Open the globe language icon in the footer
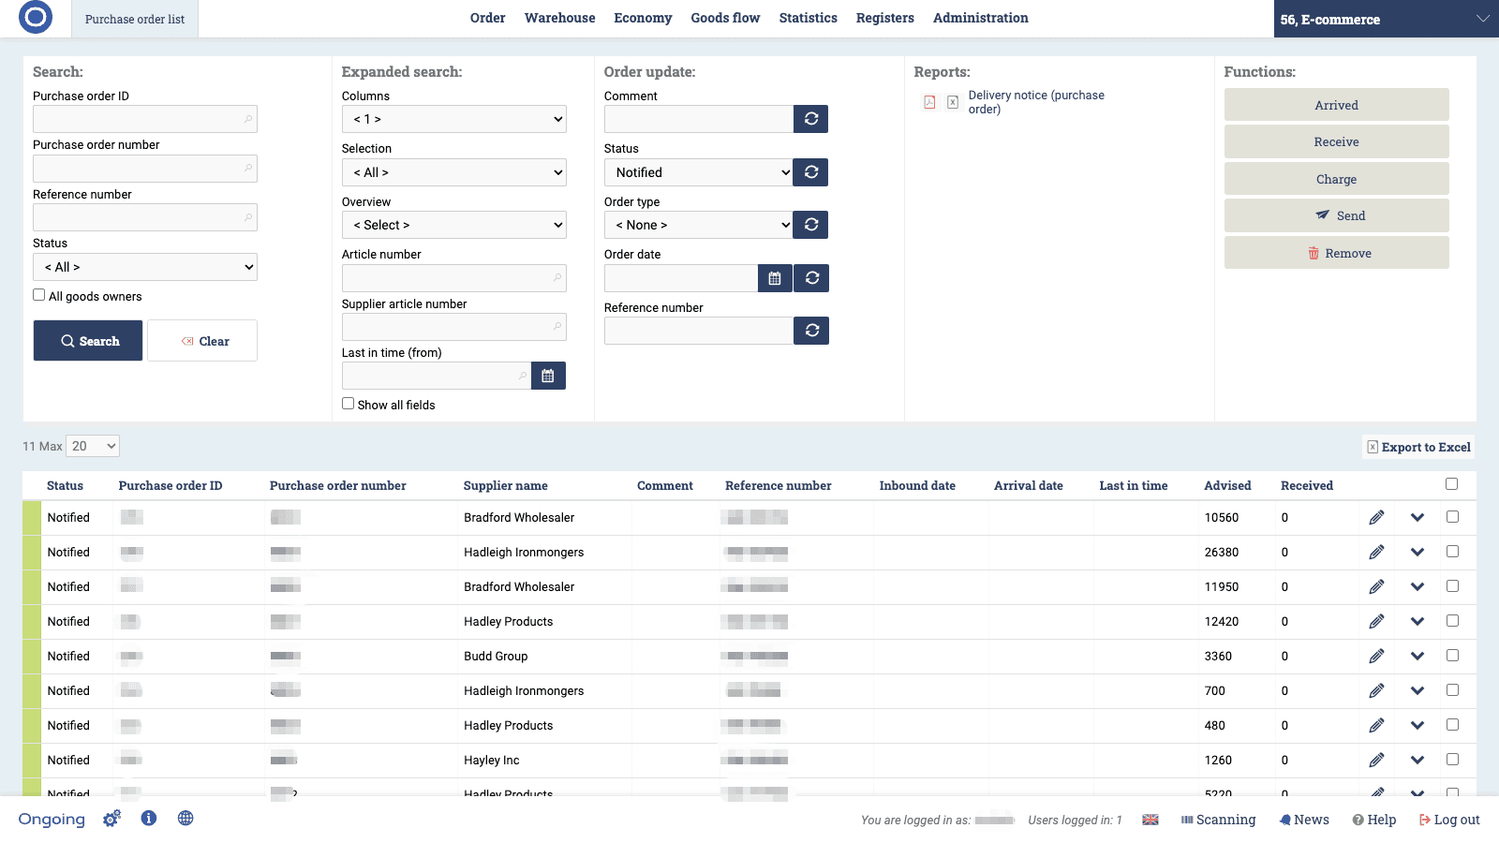This screenshot has height=843, width=1499. [186, 818]
